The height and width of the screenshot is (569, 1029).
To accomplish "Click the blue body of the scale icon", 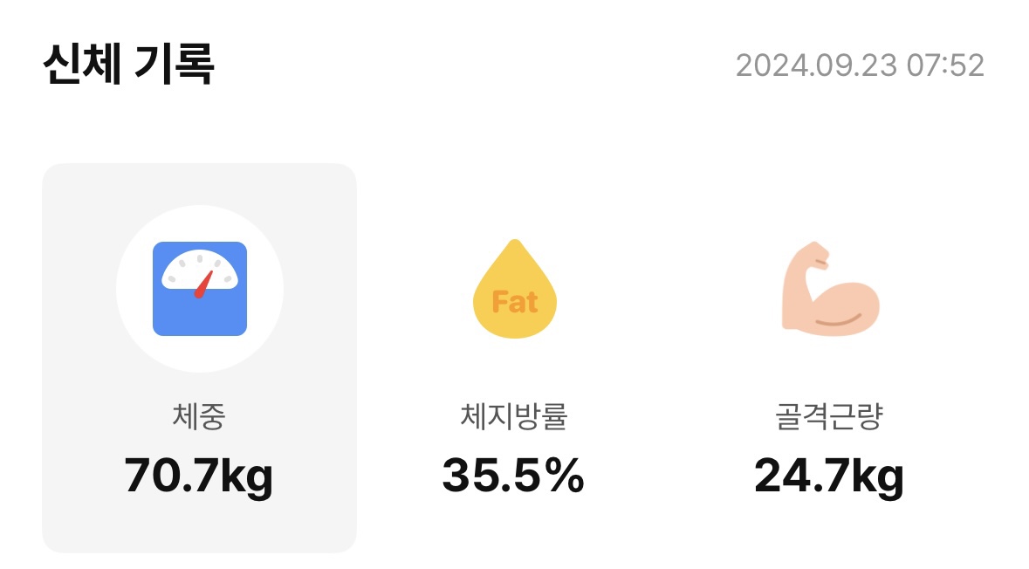I will pos(200,316).
